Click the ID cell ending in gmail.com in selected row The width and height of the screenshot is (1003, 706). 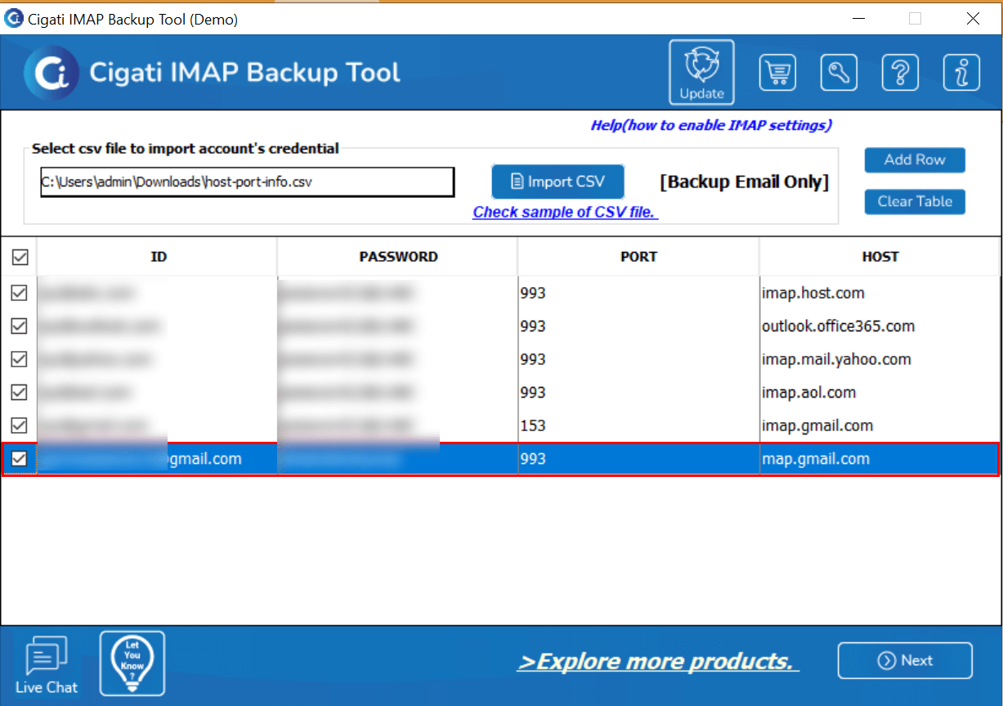[x=158, y=459]
